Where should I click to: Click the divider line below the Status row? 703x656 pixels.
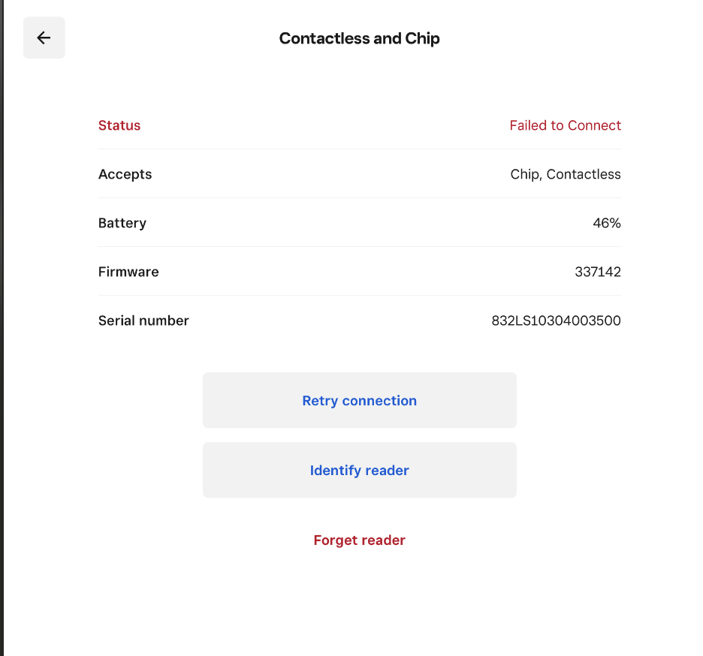[x=360, y=149]
